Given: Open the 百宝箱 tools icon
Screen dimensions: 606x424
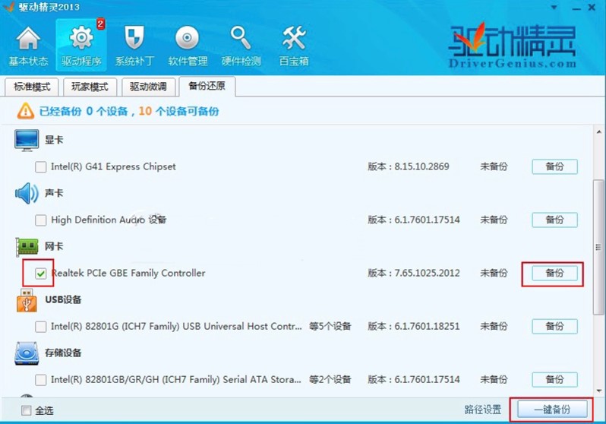Looking at the screenshot, I should (x=294, y=46).
